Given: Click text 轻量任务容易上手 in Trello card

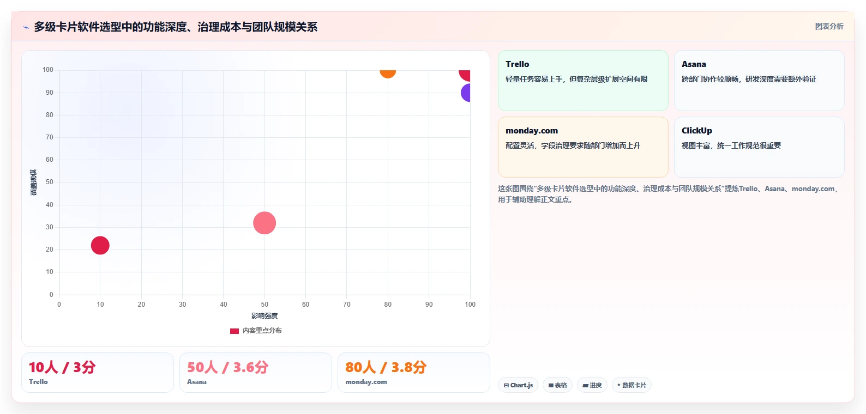Looking at the screenshot, I should coord(534,79).
